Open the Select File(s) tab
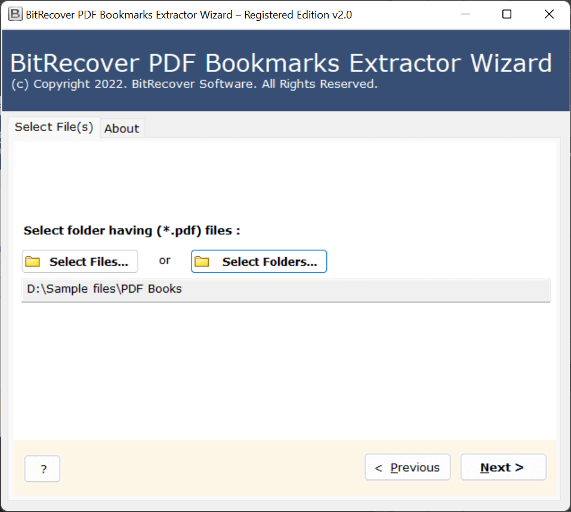This screenshot has width=571, height=512. pos(54,127)
